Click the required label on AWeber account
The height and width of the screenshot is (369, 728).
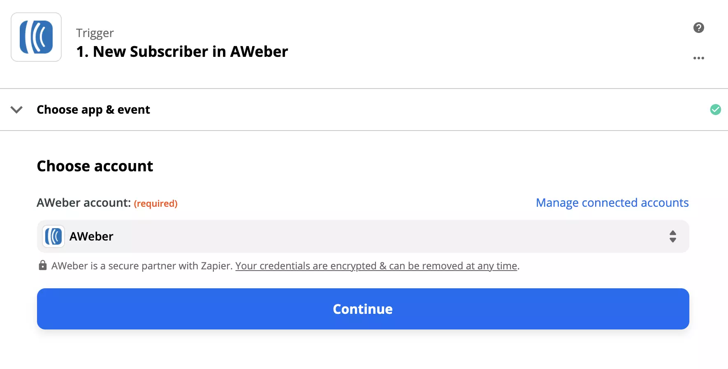click(x=156, y=203)
